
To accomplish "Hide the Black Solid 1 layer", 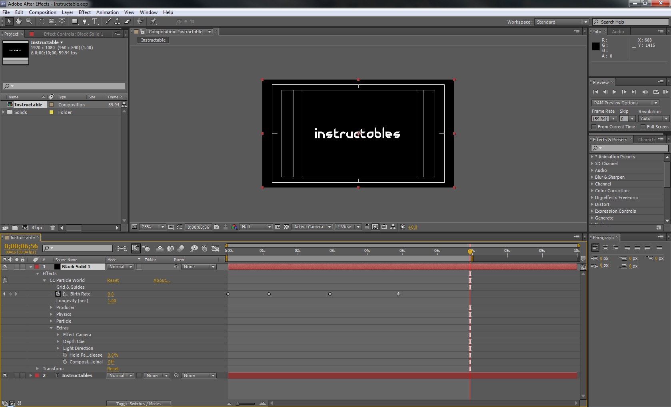I will pos(5,267).
